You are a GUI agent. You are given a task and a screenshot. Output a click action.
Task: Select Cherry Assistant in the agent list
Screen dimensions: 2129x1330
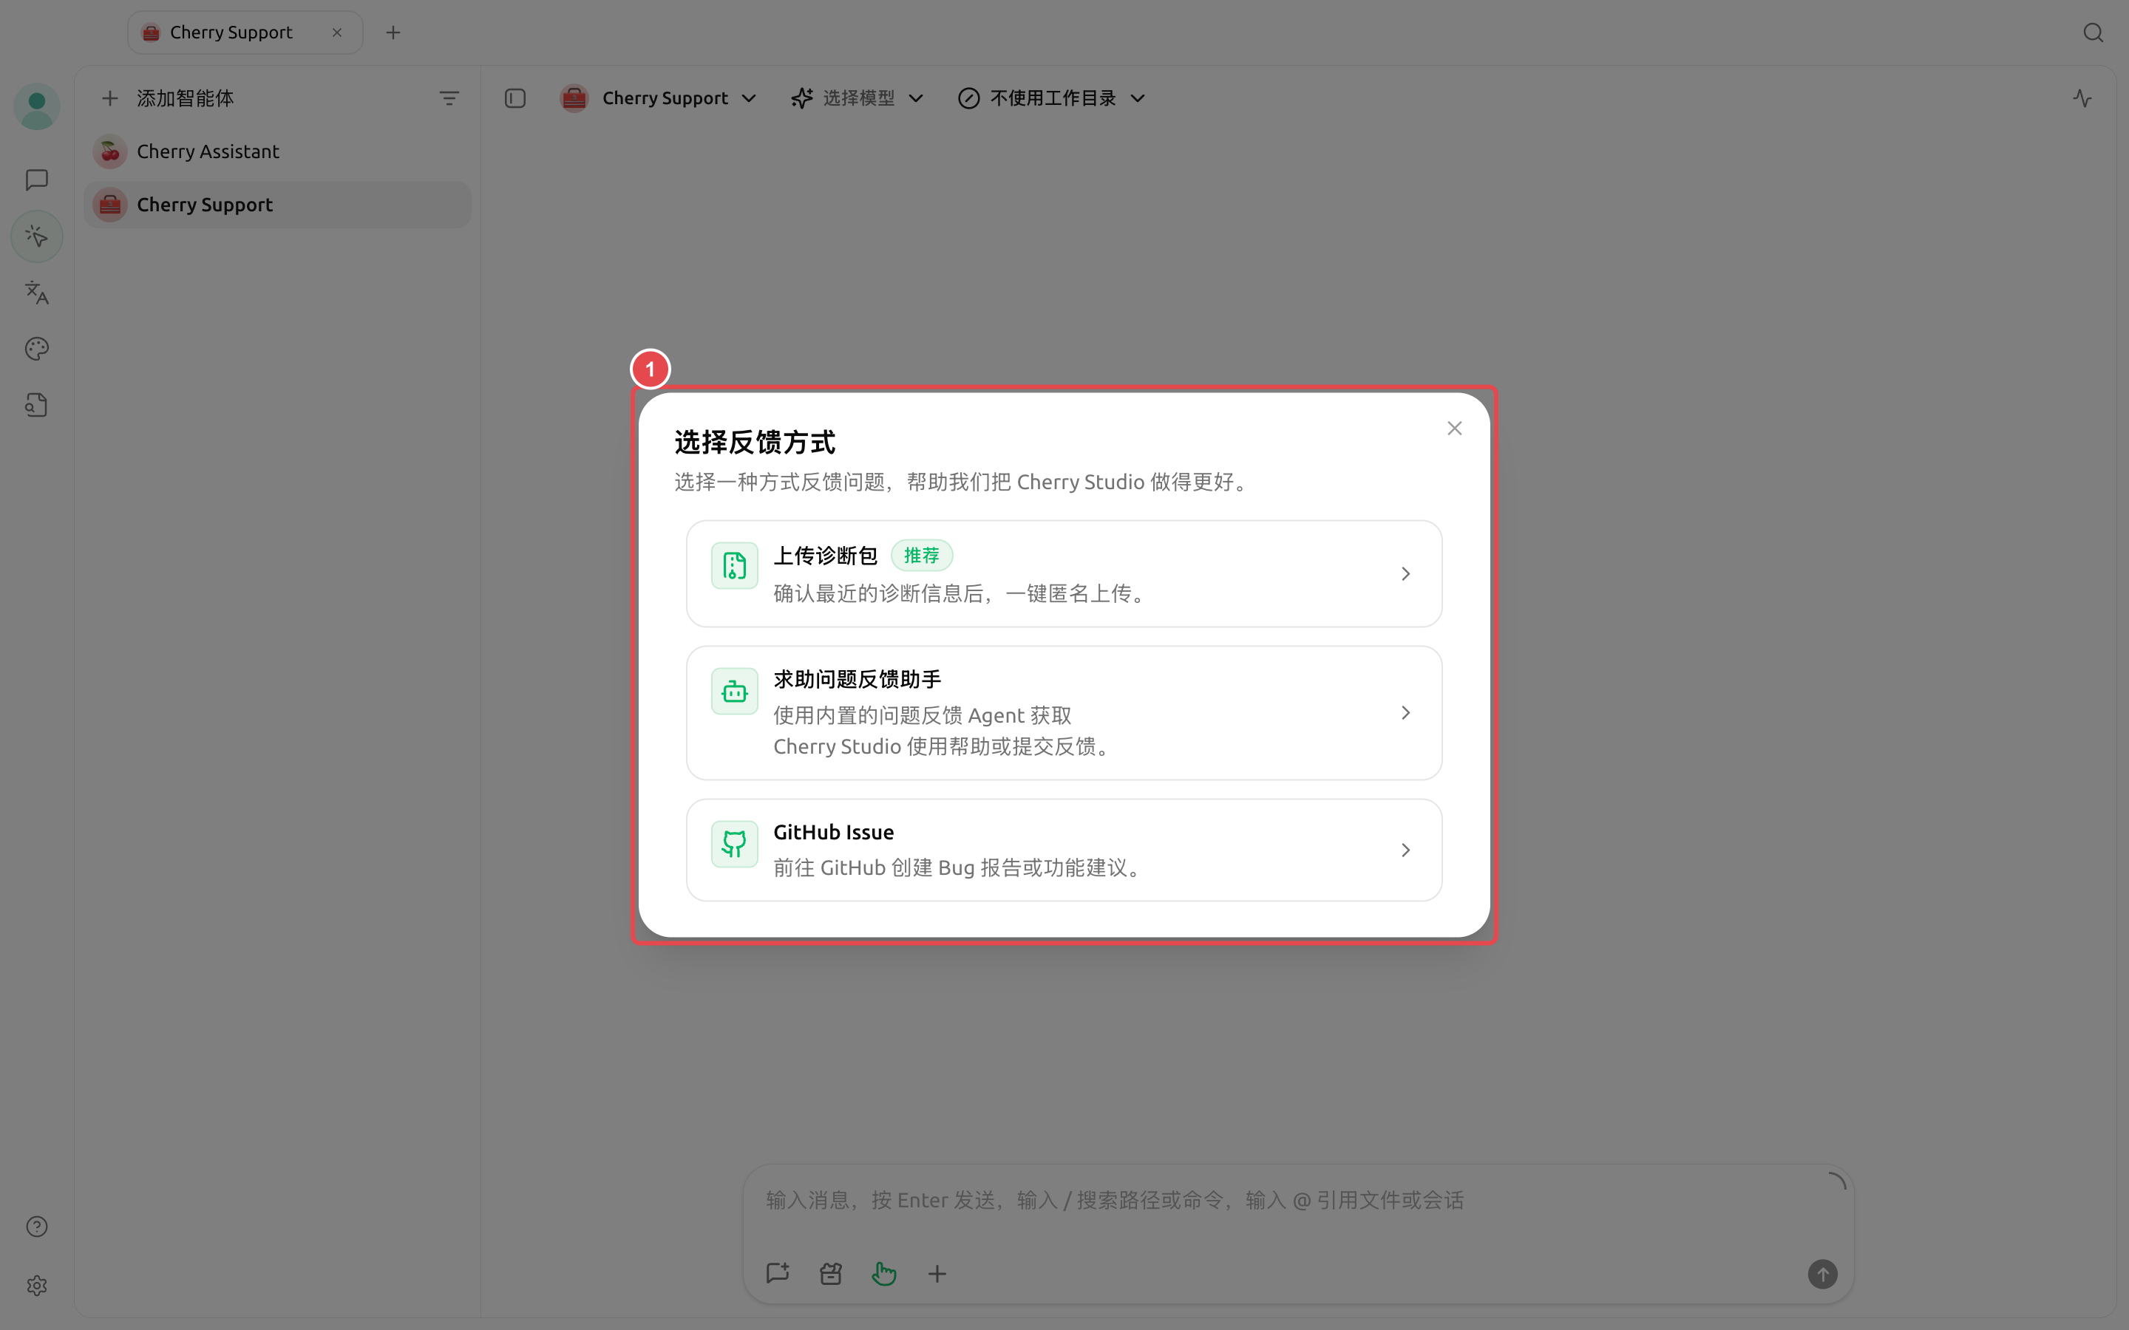[277, 151]
